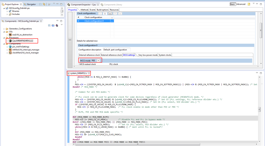
Task: Click the MCGconfig project icon
Action: tap(7, 8)
